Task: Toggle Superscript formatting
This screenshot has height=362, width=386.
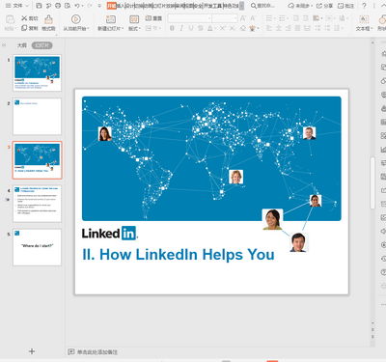Action: click(223, 28)
